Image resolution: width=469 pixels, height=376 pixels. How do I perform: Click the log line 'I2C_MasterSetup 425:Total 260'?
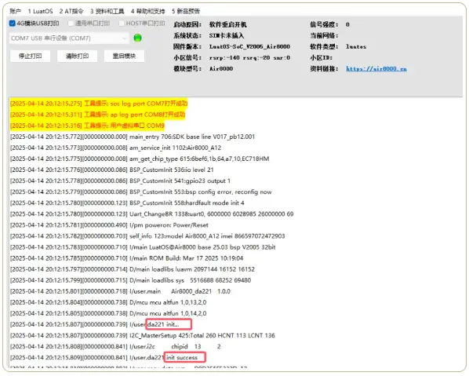pyautogui.click(x=143, y=336)
